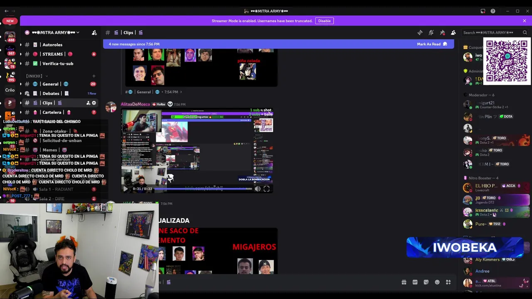Mute the video clip volume icon
Image resolution: width=532 pixels, height=299 pixels.
click(x=258, y=189)
